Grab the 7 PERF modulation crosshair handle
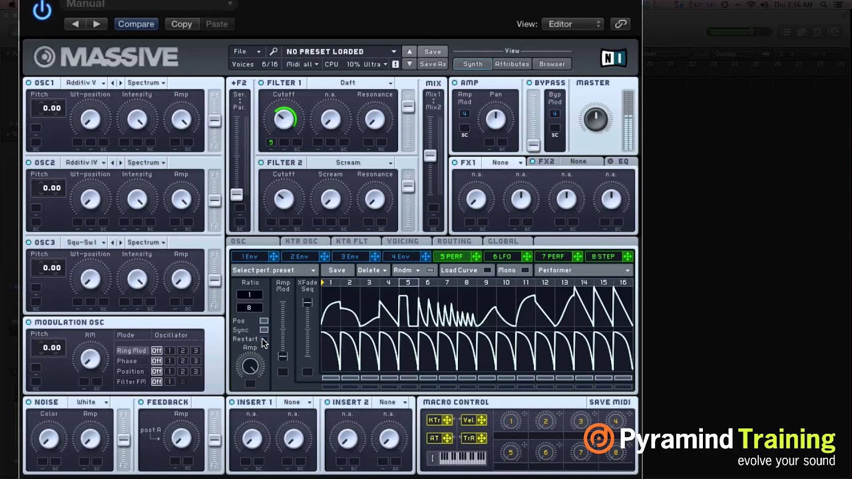852x479 pixels. tap(577, 257)
